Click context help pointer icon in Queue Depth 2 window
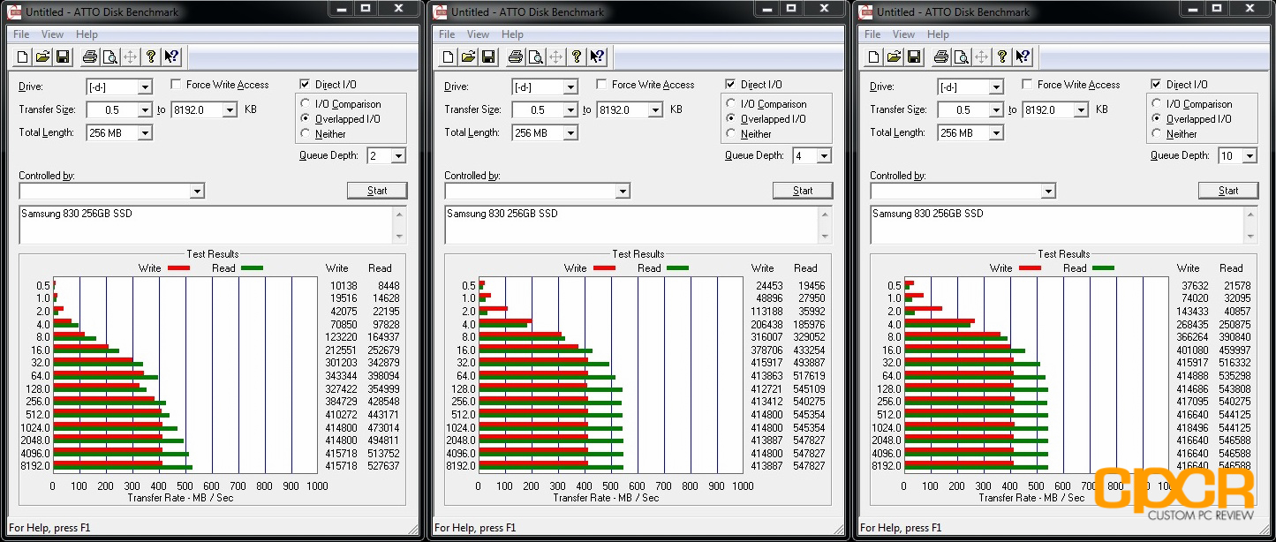 click(171, 57)
